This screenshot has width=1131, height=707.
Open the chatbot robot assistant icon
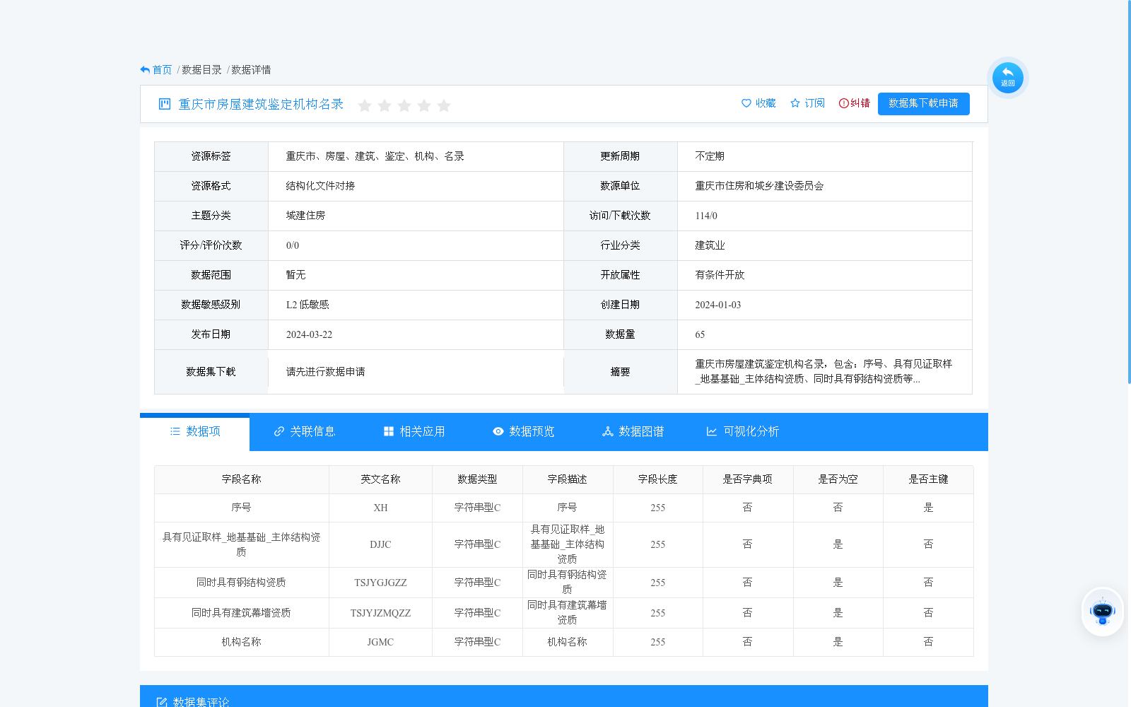[x=1103, y=612]
